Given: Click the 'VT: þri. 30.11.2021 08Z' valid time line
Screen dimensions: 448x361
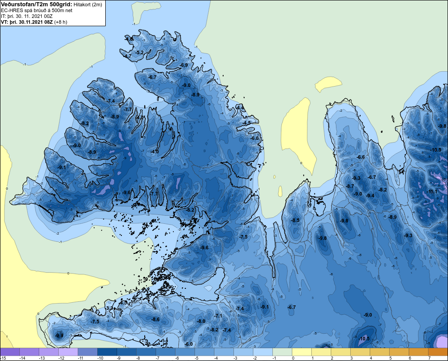Looking at the screenshot, I should pyautogui.click(x=27, y=22).
